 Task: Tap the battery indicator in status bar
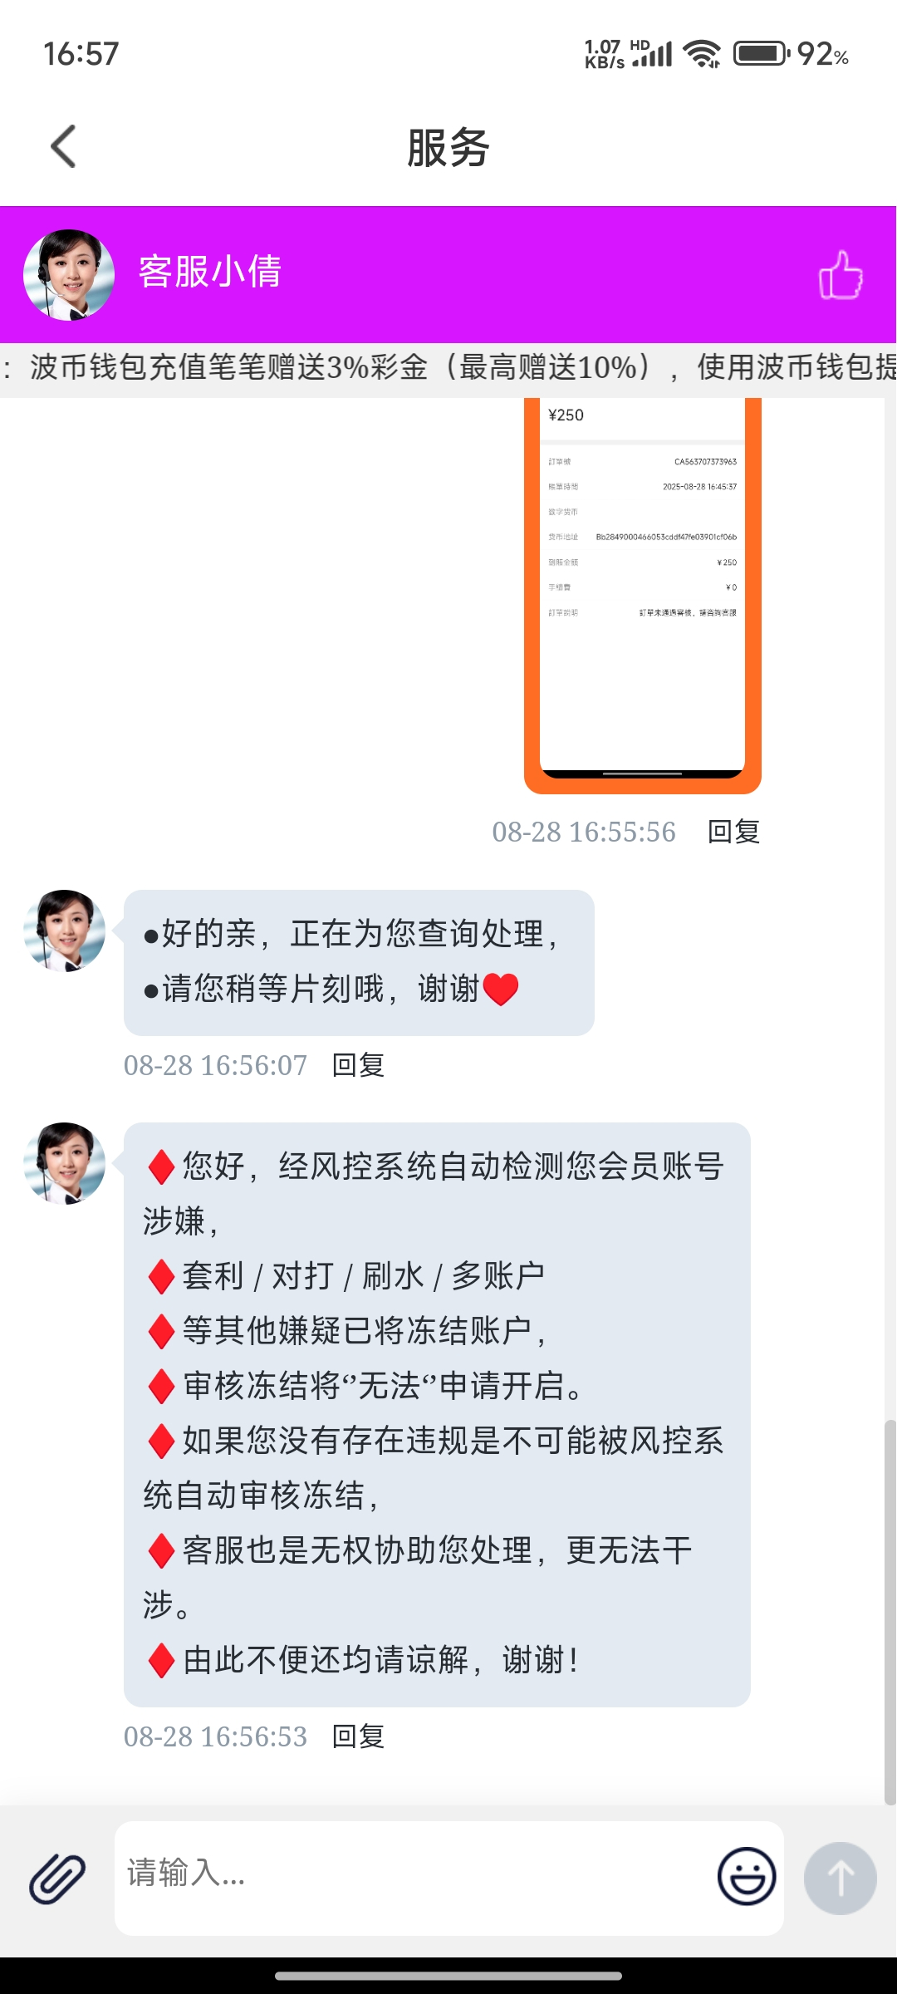pyautogui.click(x=761, y=54)
